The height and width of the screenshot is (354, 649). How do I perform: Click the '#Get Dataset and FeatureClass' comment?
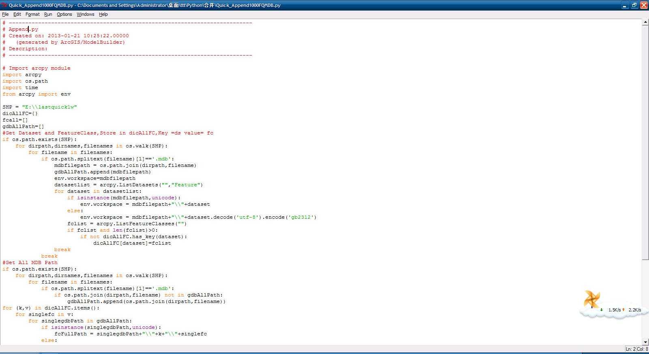(108, 133)
